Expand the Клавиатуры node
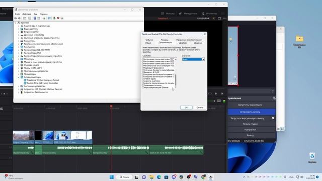The image size is (322, 181). pos(19,41)
